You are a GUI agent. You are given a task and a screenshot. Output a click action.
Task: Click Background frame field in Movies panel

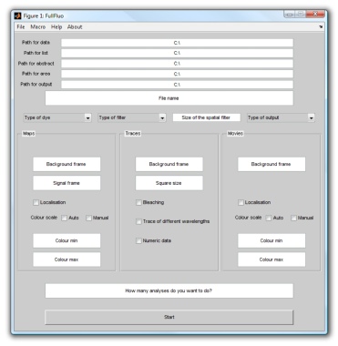(271, 164)
